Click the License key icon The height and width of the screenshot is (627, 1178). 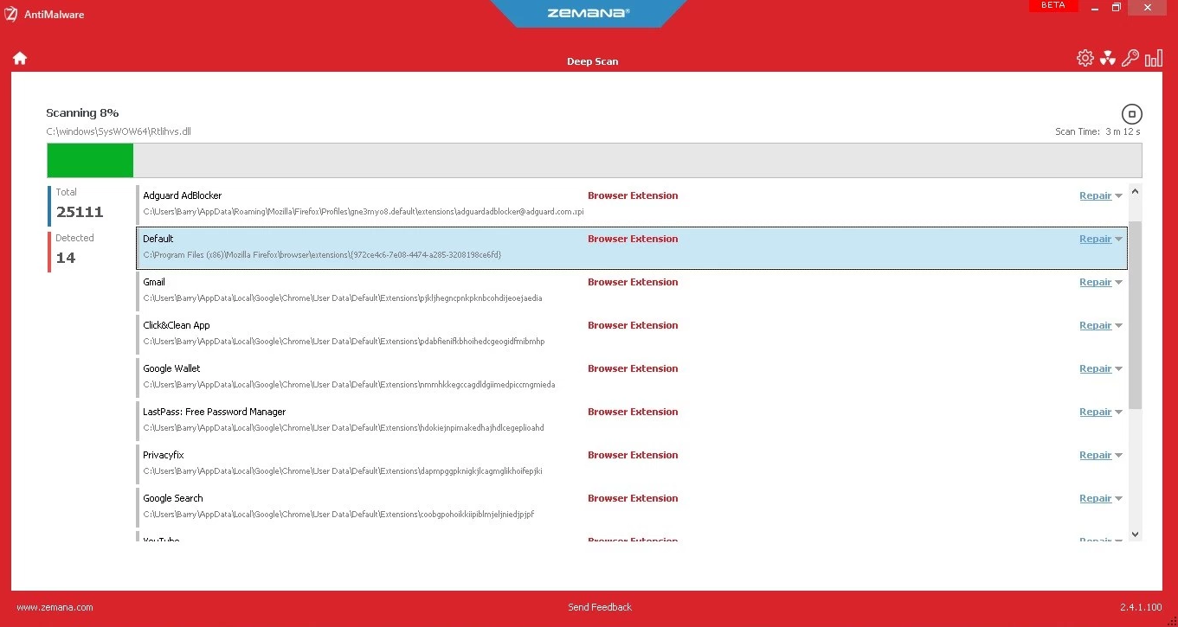click(x=1130, y=58)
